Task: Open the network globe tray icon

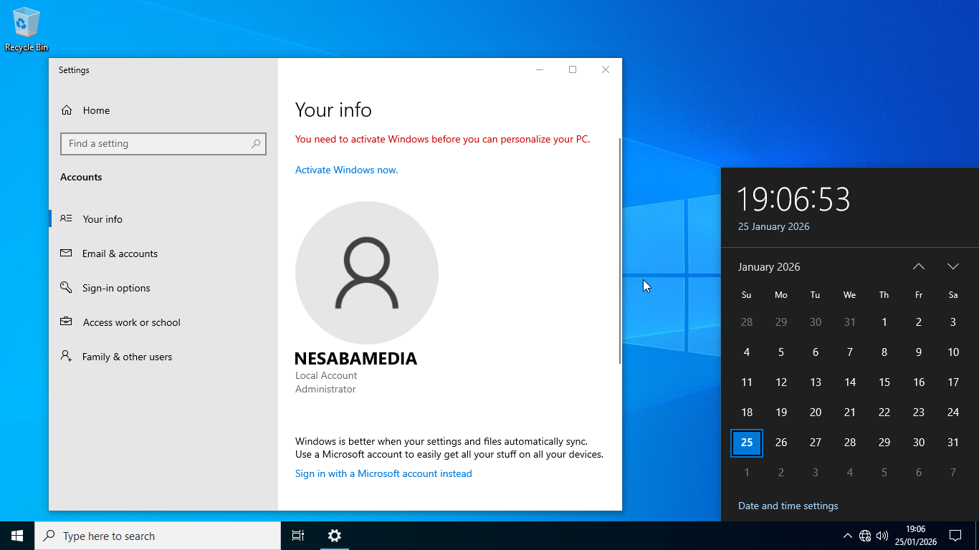Action: click(865, 536)
